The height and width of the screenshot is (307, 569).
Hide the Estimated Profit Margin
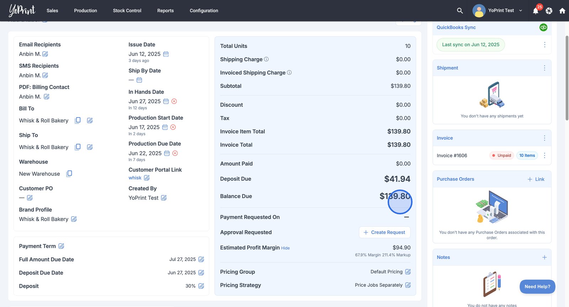pos(285,248)
